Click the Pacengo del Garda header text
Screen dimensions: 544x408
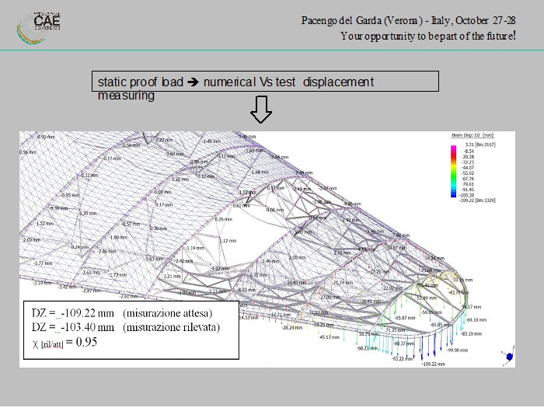[x=406, y=19]
